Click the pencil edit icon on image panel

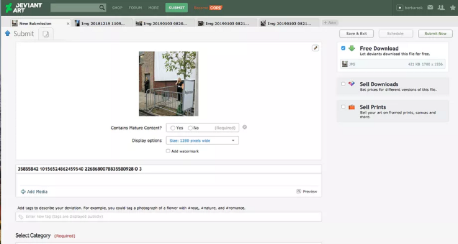click(x=315, y=48)
